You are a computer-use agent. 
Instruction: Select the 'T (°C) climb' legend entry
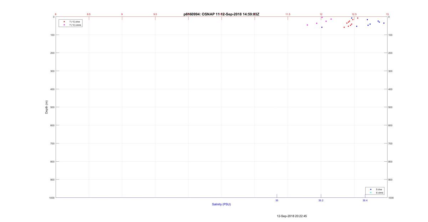click(x=75, y=25)
